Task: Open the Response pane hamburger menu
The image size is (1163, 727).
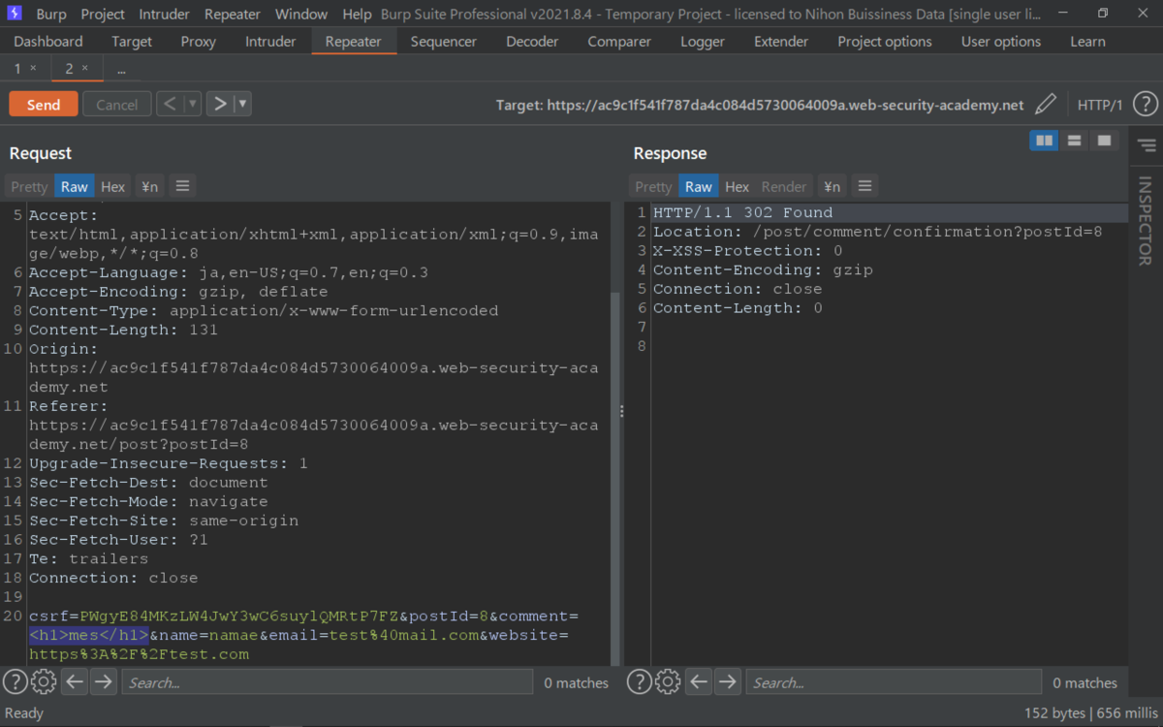Action: click(x=865, y=186)
